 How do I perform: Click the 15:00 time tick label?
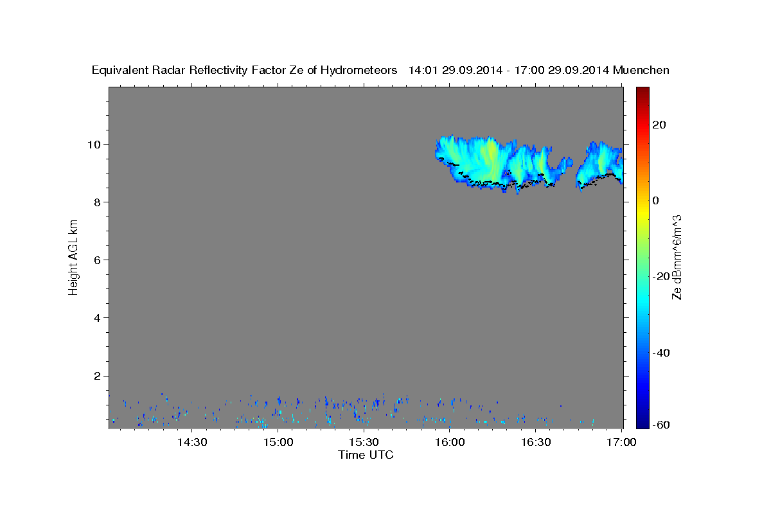click(x=278, y=442)
